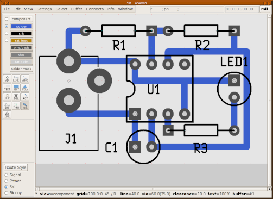Click the J1 label on the board
The width and height of the screenshot is (273, 199).
coord(71,139)
